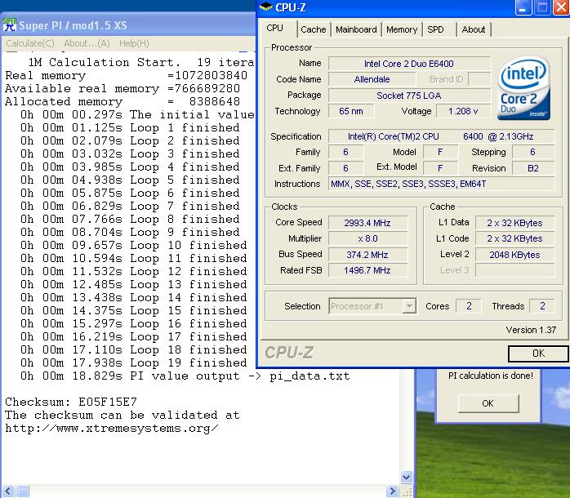
Task: Switch to the Mainboard tab
Action: pyautogui.click(x=356, y=29)
